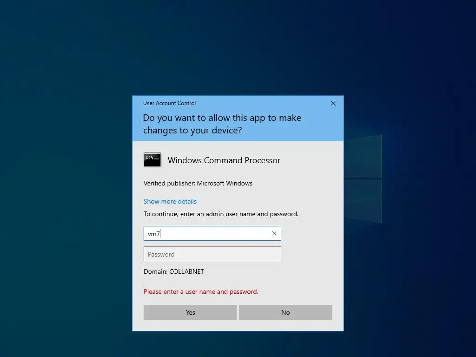The height and width of the screenshot is (357, 476).
Task: Click the Yes button
Action: point(190,312)
